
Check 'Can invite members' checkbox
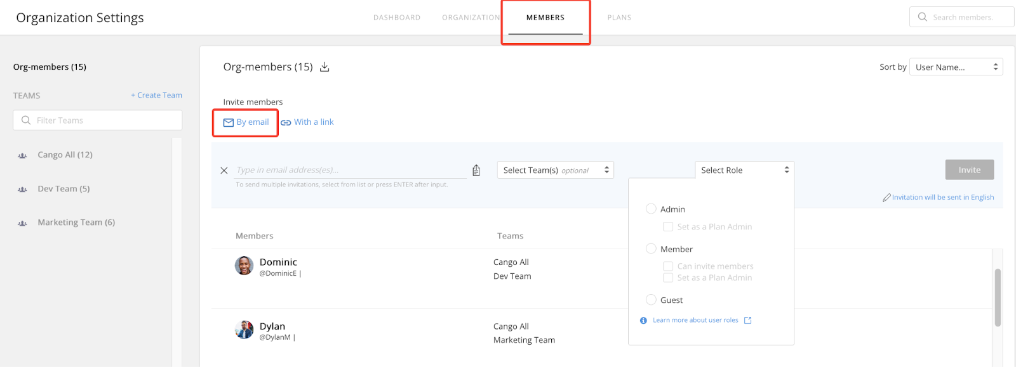(668, 266)
